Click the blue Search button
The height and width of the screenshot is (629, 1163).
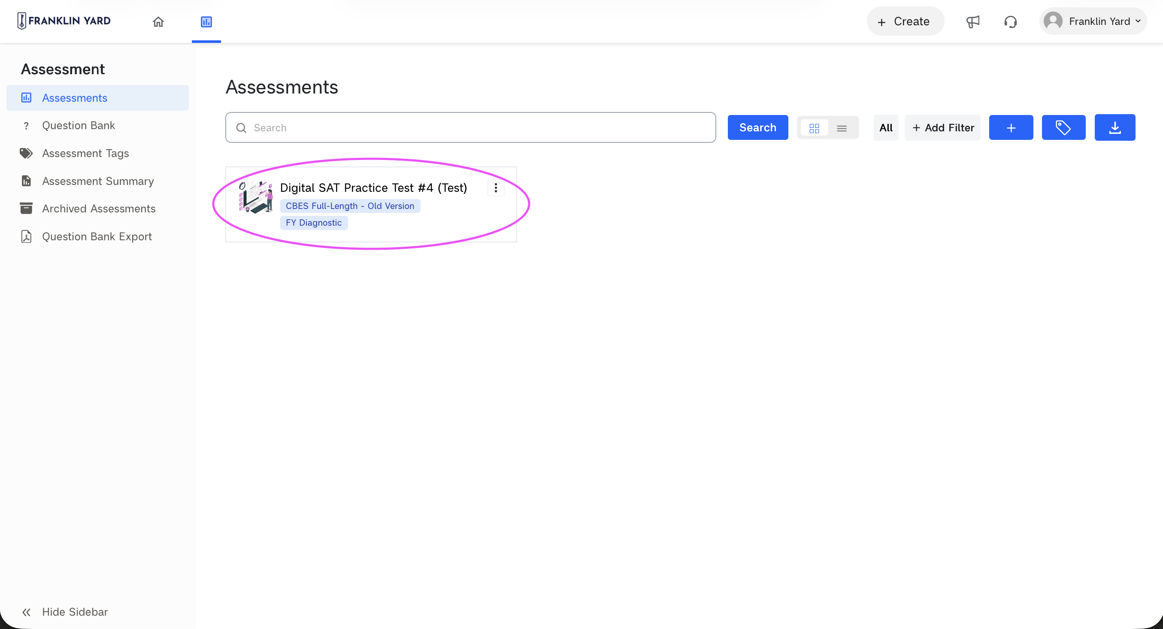[x=757, y=128]
